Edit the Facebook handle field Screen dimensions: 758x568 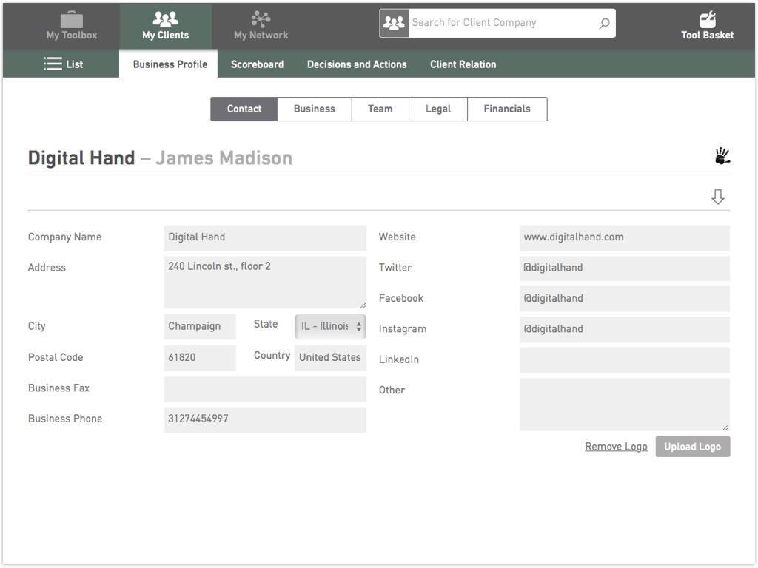click(625, 299)
